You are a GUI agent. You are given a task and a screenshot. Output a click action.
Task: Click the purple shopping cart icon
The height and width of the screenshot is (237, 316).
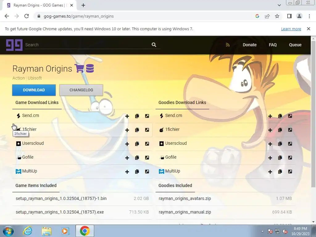pyautogui.click(x=79, y=68)
